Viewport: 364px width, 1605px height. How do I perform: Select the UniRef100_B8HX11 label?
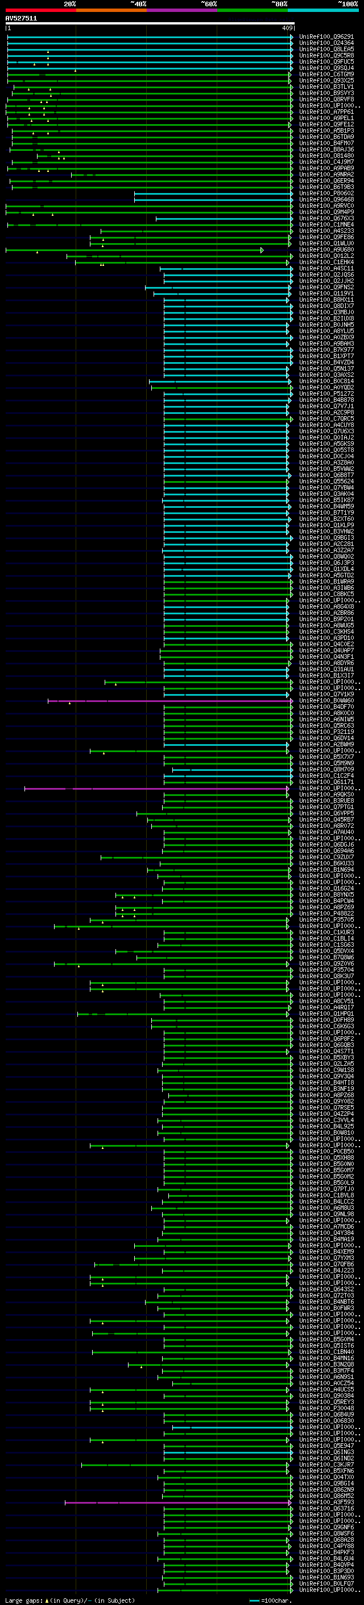(x=326, y=299)
